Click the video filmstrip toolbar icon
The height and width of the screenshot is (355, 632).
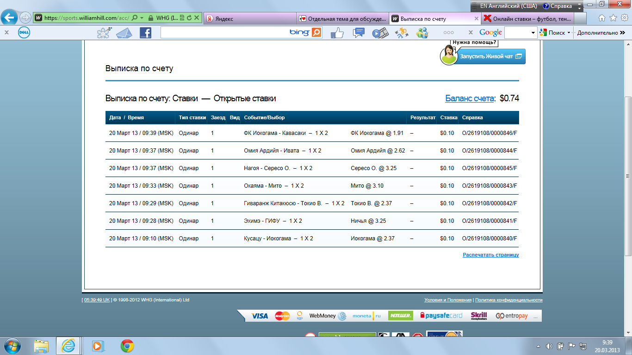380,33
